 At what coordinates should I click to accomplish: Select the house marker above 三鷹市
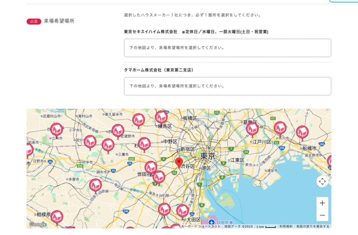108,145
